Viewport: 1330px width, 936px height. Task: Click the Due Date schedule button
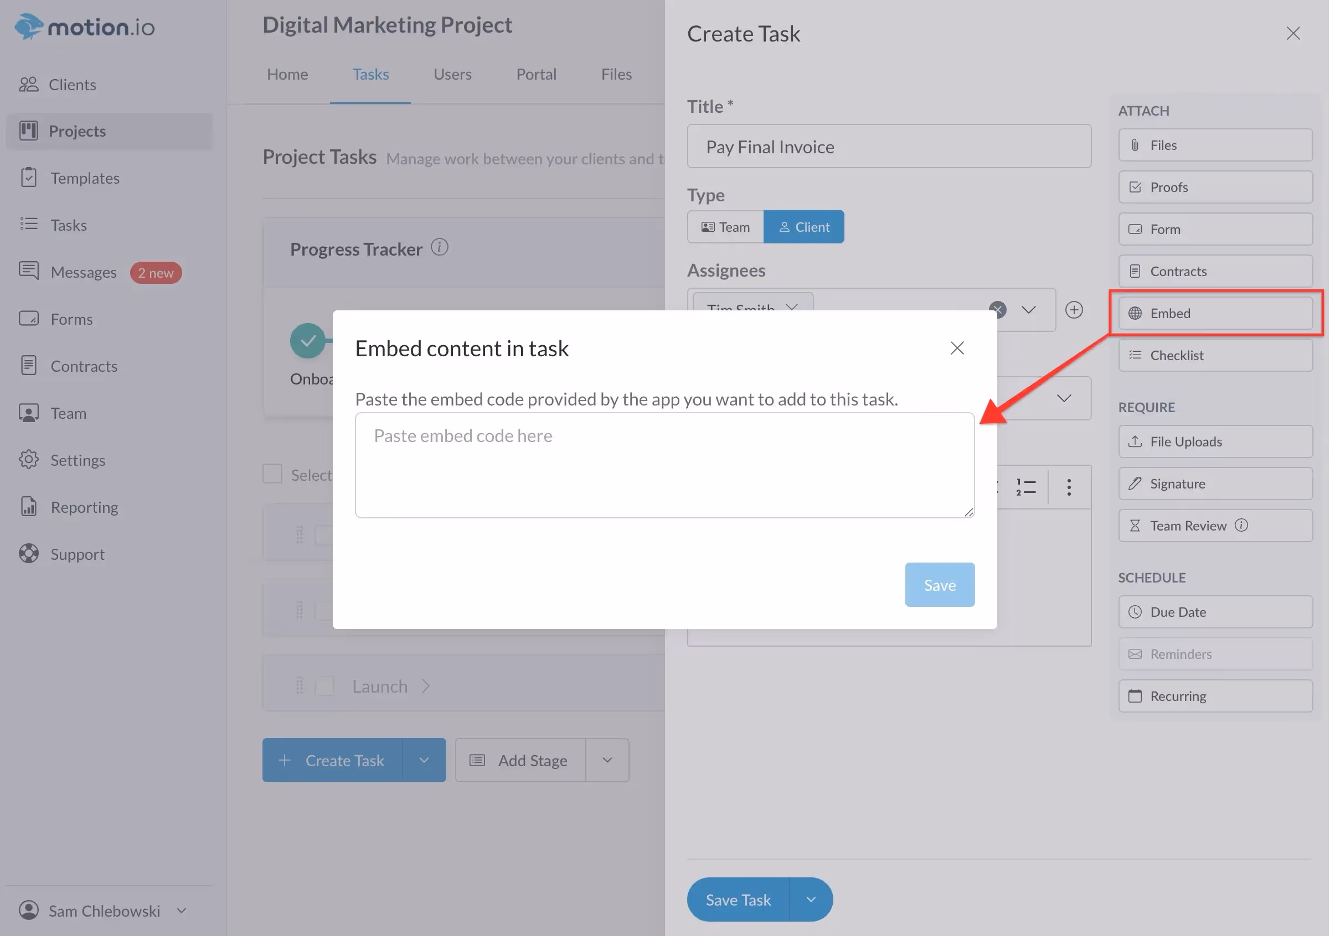[x=1215, y=612]
